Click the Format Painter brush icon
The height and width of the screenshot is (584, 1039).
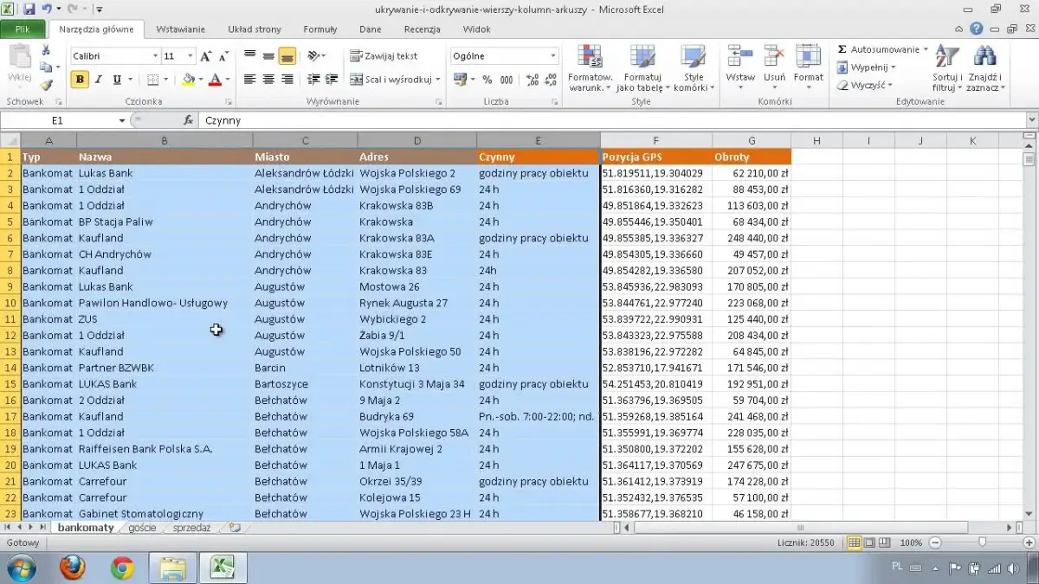click(x=46, y=85)
